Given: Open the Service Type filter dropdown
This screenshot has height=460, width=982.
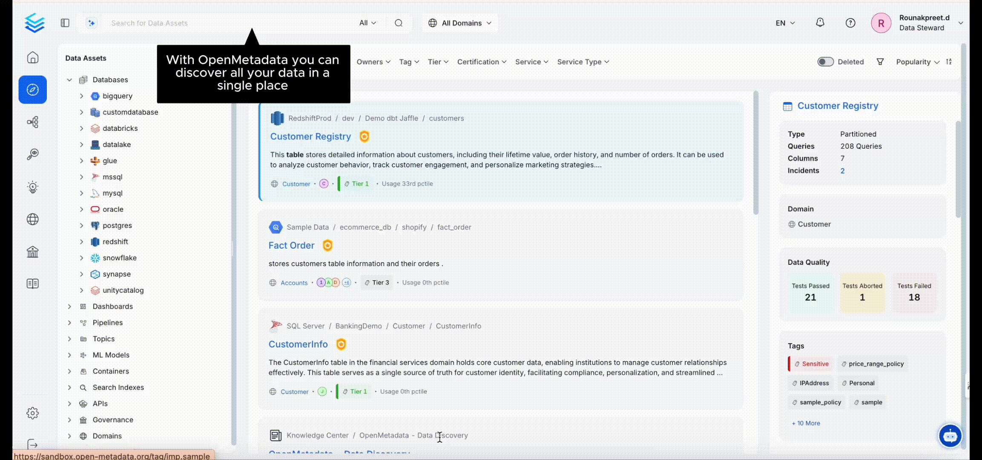Looking at the screenshot, I should click(x=583, y=62).
